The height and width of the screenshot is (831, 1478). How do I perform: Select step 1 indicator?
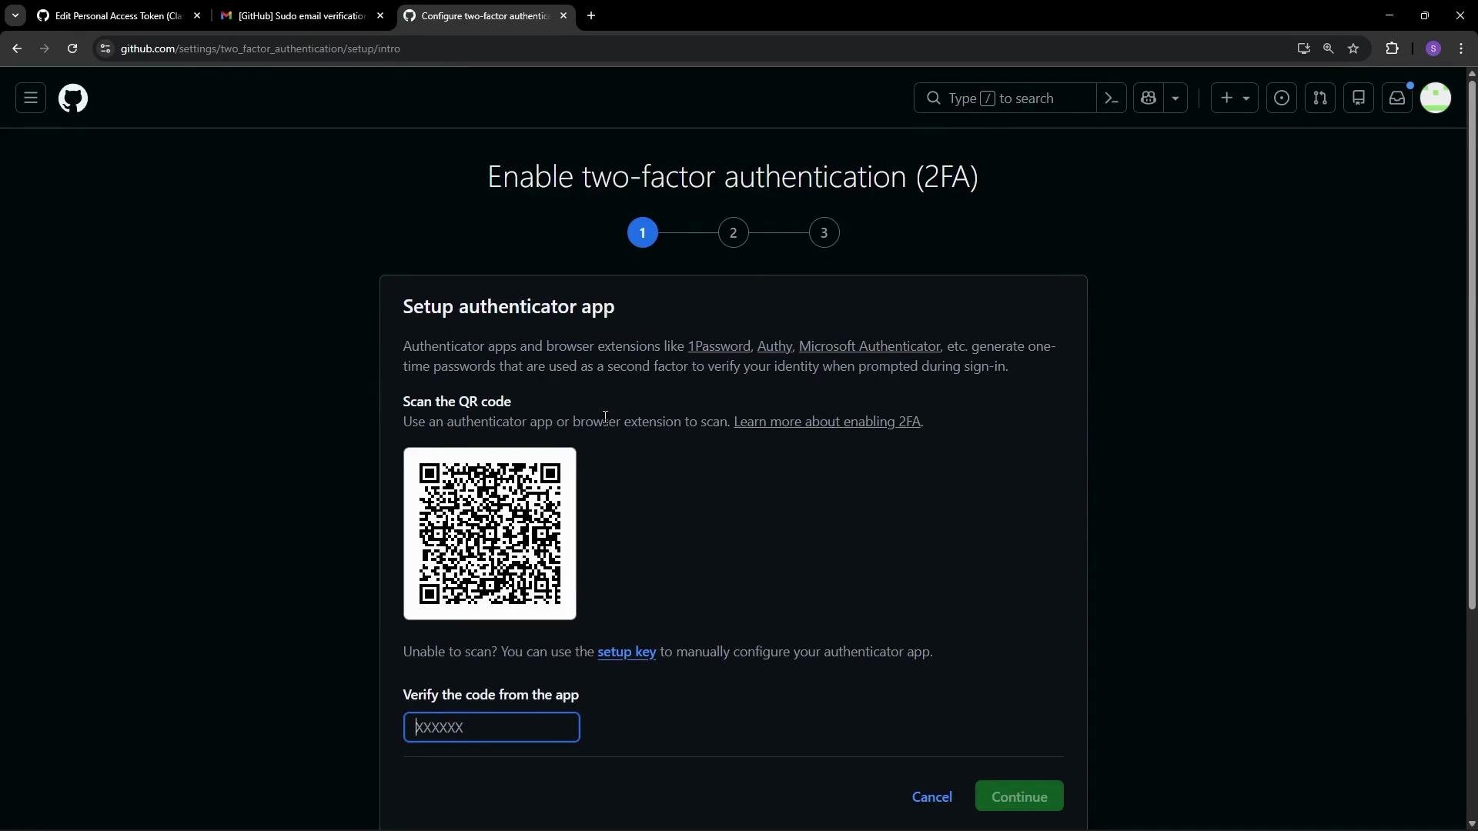(643, 232)
